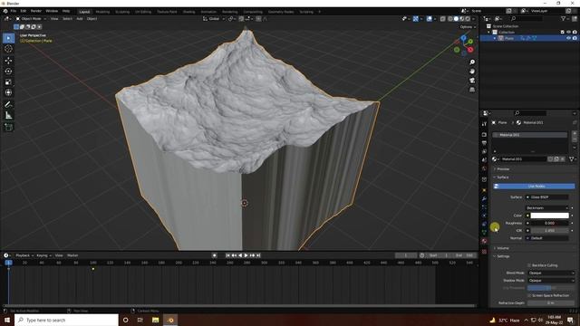Toggle viewport gizmos button

[x=416, y=18]
